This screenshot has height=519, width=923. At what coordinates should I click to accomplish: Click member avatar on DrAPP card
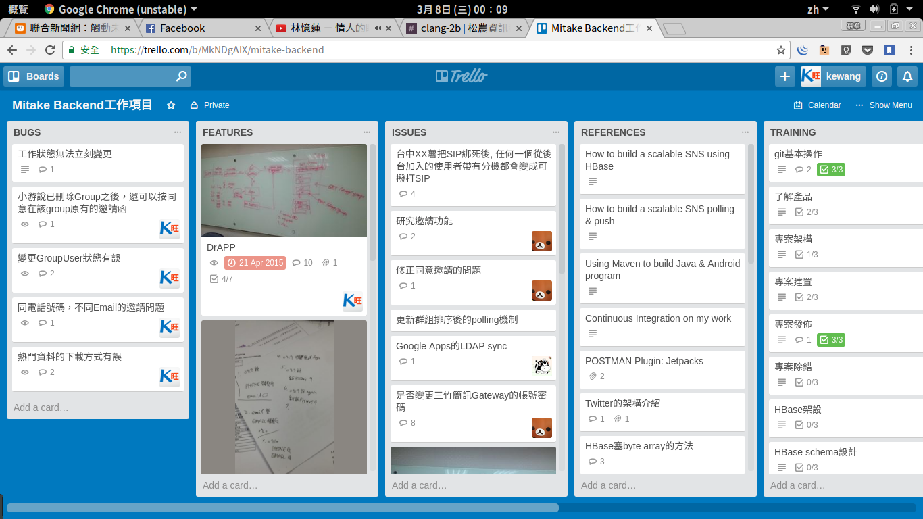click(x=353, y=301)
